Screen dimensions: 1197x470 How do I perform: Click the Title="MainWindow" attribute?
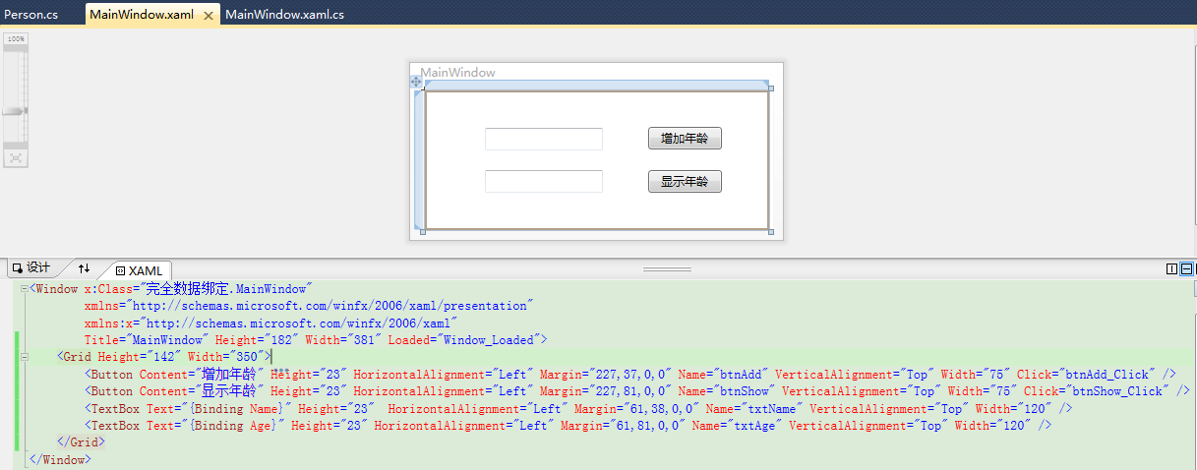pyautogui.click(x=146, y=340)
